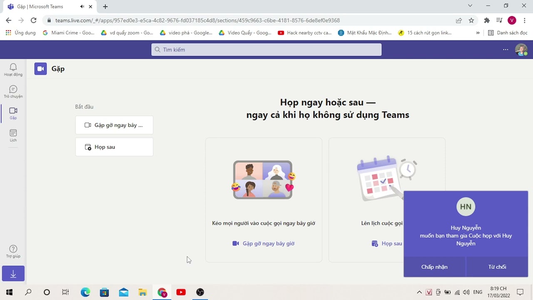Open Danh sách đọc reading list
Screen dimensions: 533x300
point(508,33)
